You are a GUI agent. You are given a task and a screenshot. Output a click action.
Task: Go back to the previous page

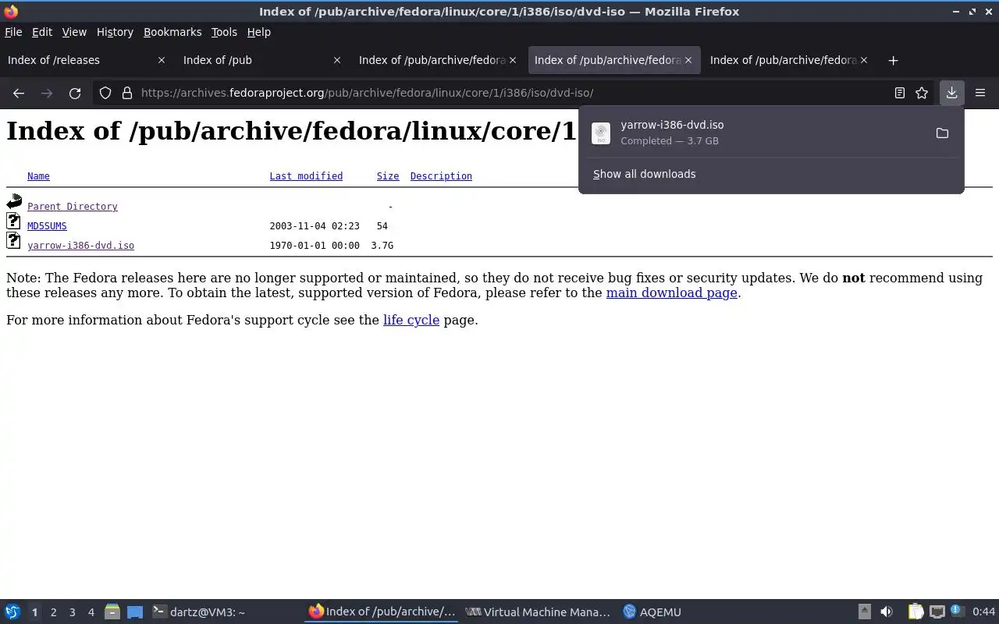[x=19, y=93]
